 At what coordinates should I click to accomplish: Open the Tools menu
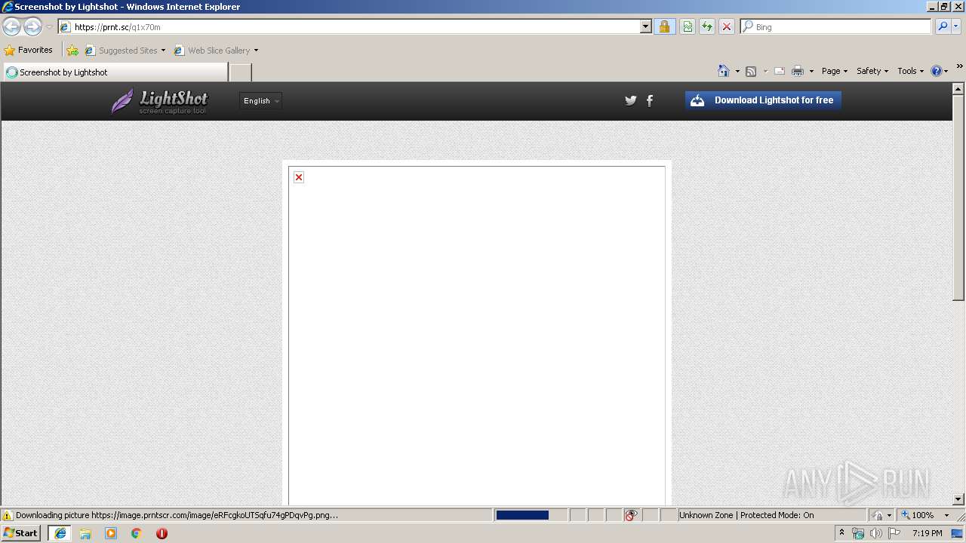[910, 71]
